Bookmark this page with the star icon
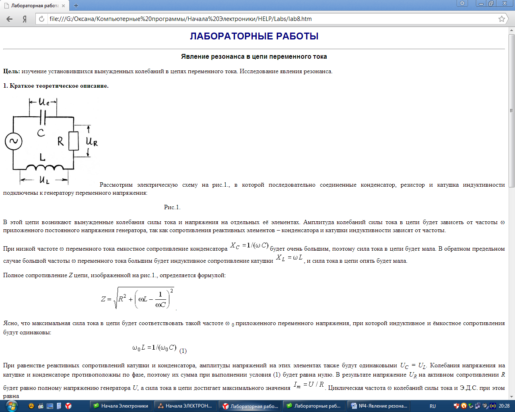The height and width of the screenshot is (412, 515). tap(502, 19)
